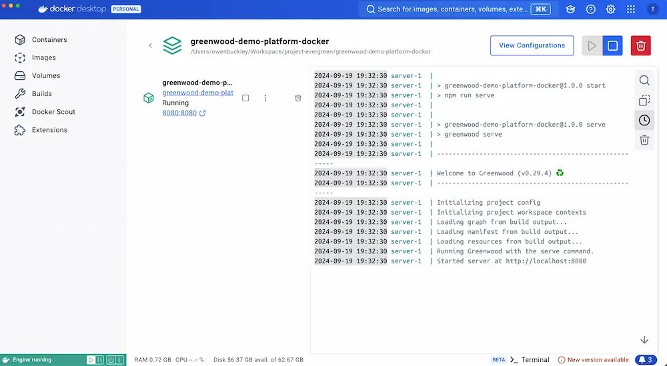Click the View Configurations button
The width and height of the screenshot is (667, 366).
click(x=532, y=45)
